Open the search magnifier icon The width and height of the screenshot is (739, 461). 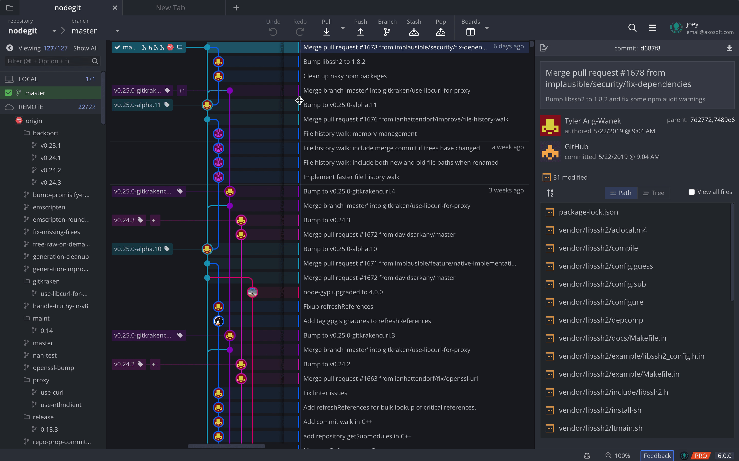(632, 28)
